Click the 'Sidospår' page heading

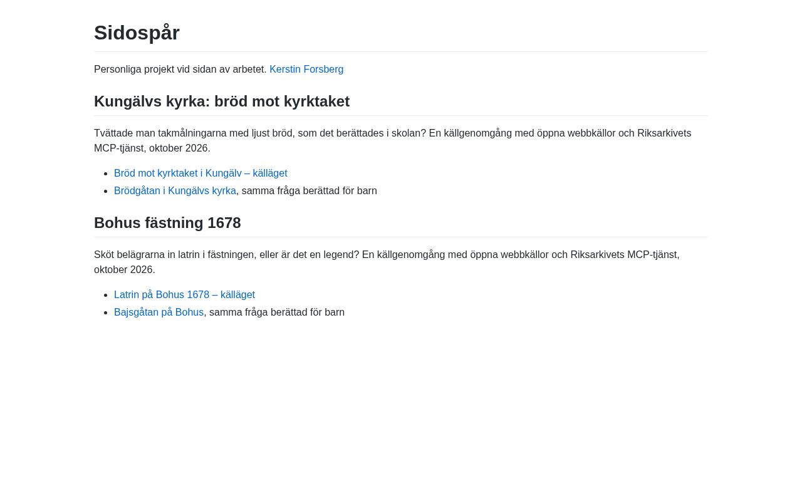[137, 33]
